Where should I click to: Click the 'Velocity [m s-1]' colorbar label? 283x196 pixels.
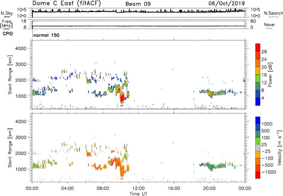click(x=279, y=148)
